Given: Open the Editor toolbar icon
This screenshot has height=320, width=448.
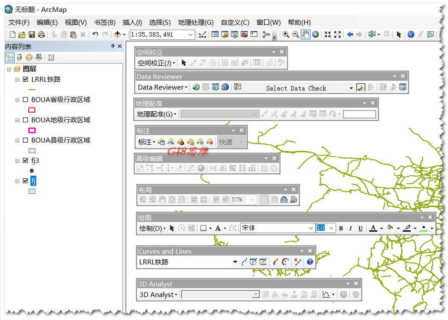Looking at the screenshot, I should click(202, 35).
